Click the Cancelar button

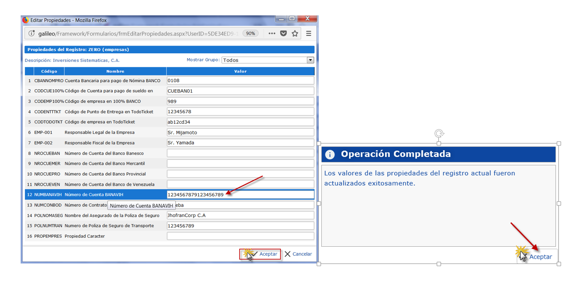[298, 254]
